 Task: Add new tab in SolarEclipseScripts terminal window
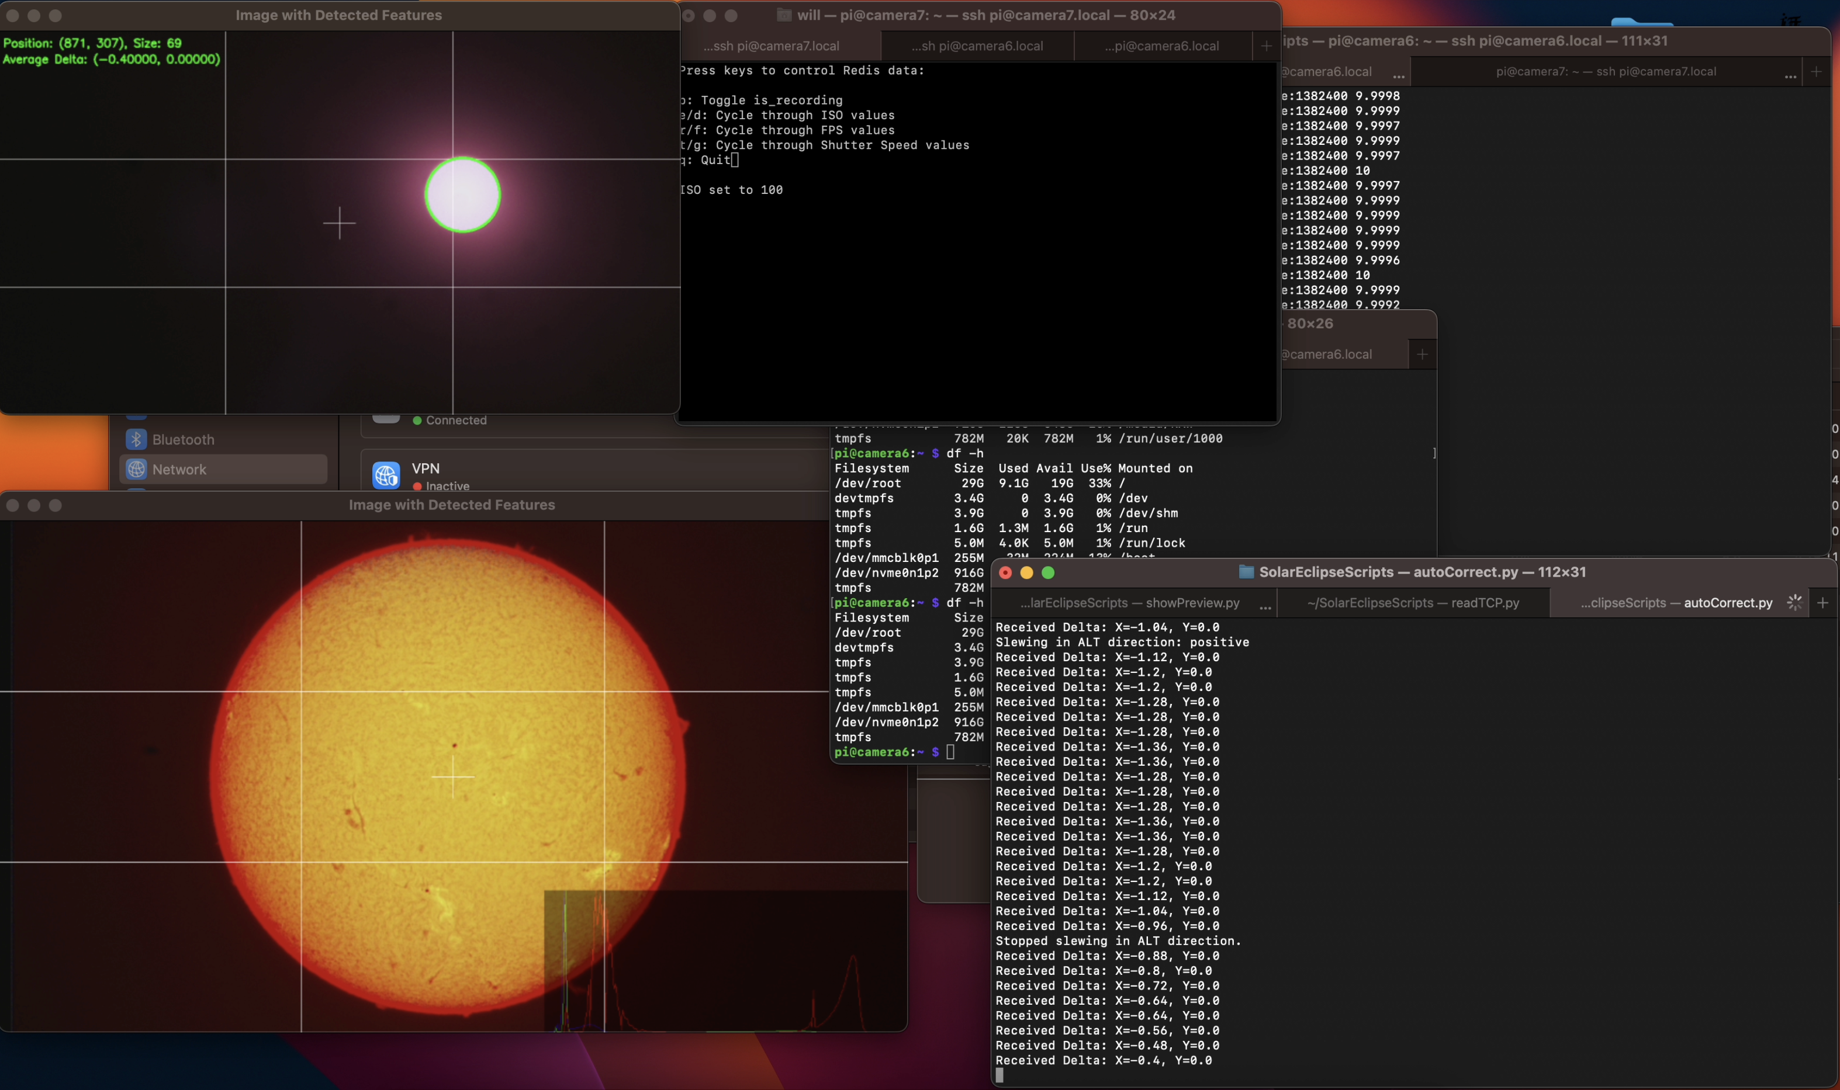(x=1822, y=603)
